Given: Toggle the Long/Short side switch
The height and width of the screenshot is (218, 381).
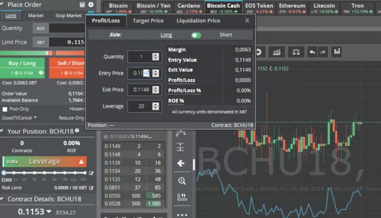Looking at the screenshot, I should click(x=196, y=35).
